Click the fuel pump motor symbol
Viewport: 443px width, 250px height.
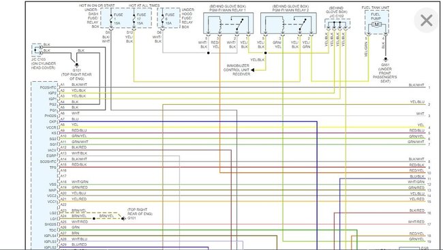pyautogui.click(x=376, y=25)
